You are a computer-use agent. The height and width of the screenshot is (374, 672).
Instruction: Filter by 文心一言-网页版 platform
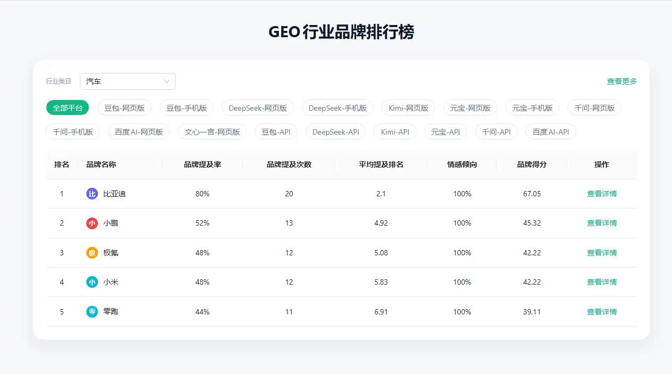[x=212, y=132]
